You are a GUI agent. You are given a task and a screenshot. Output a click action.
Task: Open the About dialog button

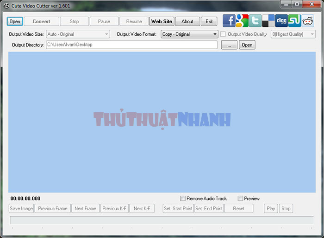pos(187,21)
